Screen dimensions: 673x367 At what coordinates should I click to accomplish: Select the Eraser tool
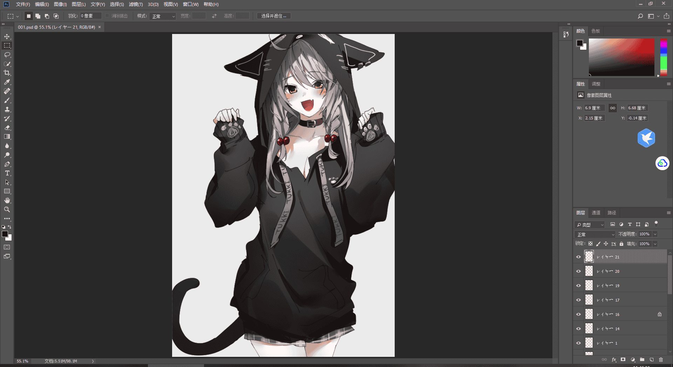[7, 127]
